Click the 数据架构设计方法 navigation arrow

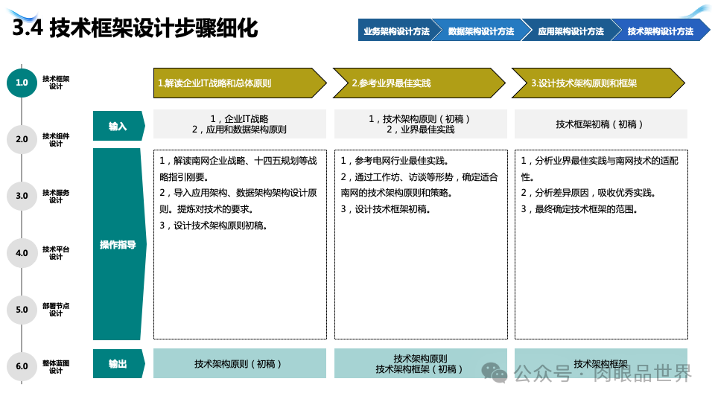(x=481, y=30)
